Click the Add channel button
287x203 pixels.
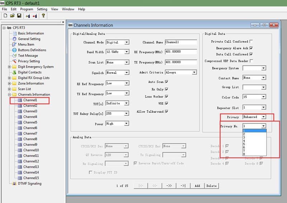point(197,186)
